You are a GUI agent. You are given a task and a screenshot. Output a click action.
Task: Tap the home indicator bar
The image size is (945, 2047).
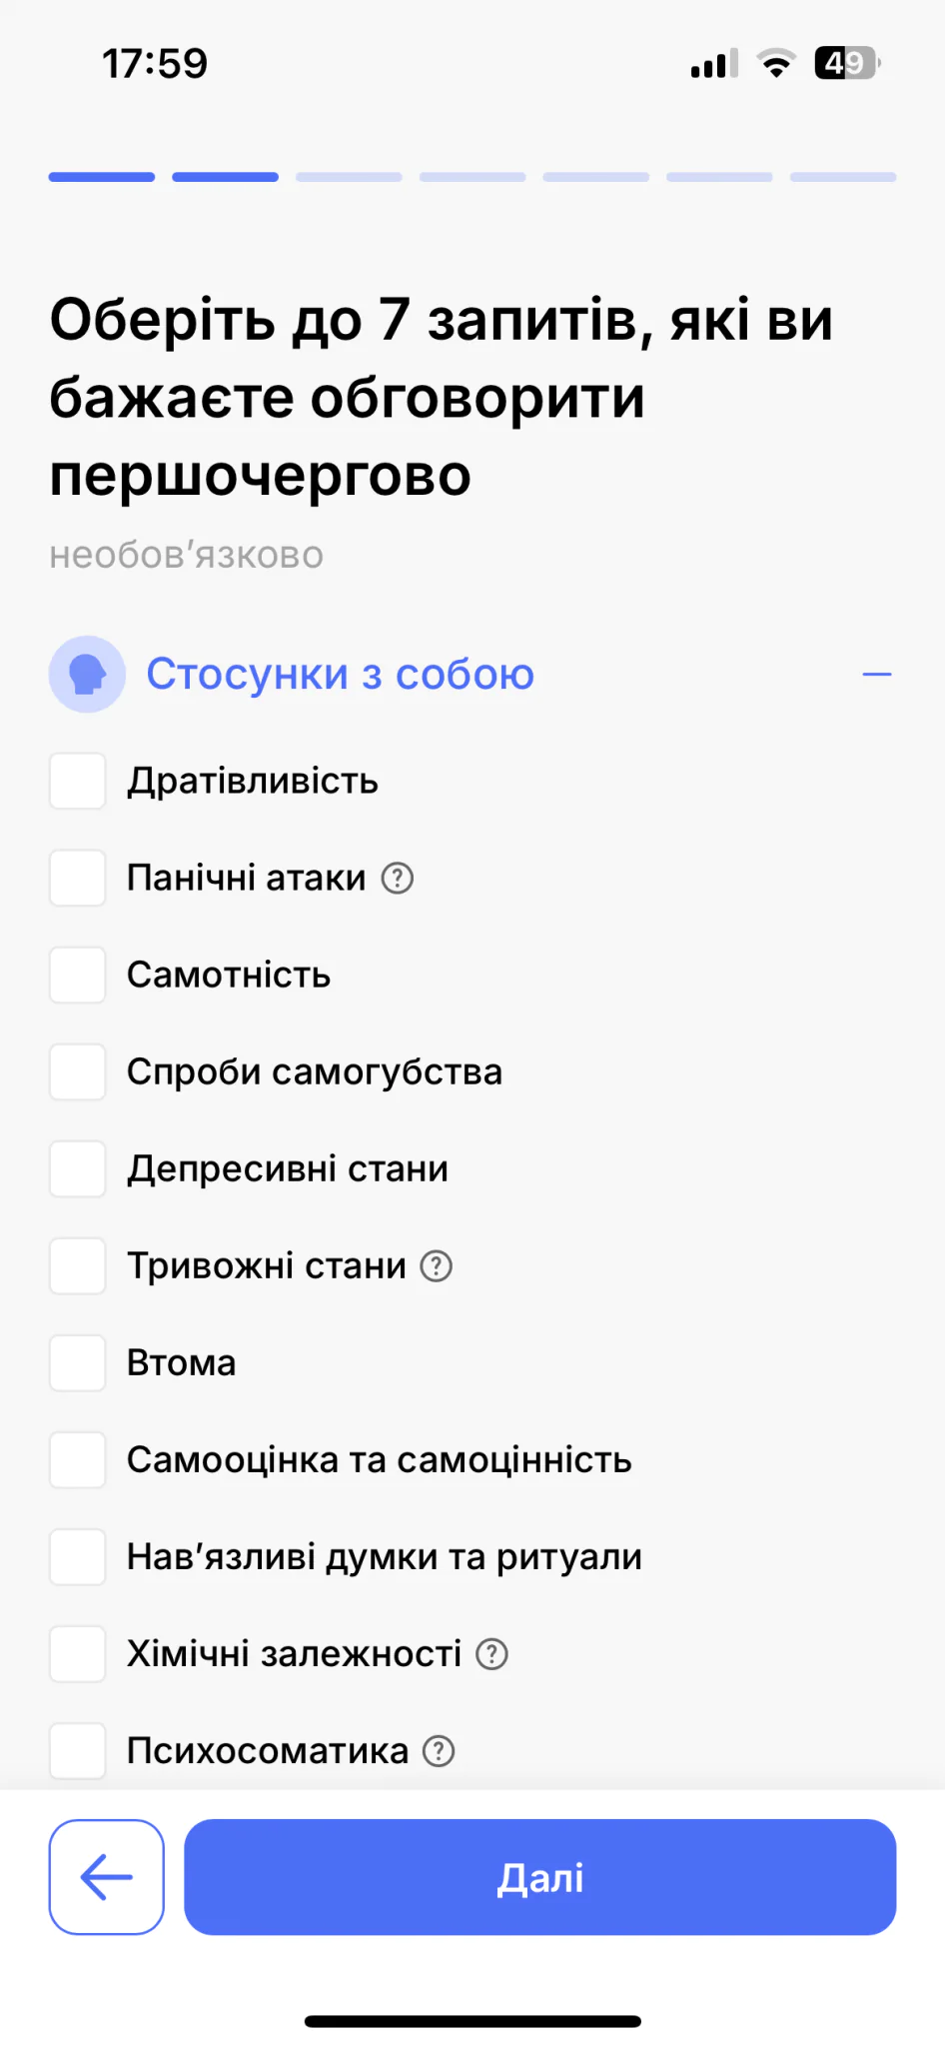[472, 2021]
